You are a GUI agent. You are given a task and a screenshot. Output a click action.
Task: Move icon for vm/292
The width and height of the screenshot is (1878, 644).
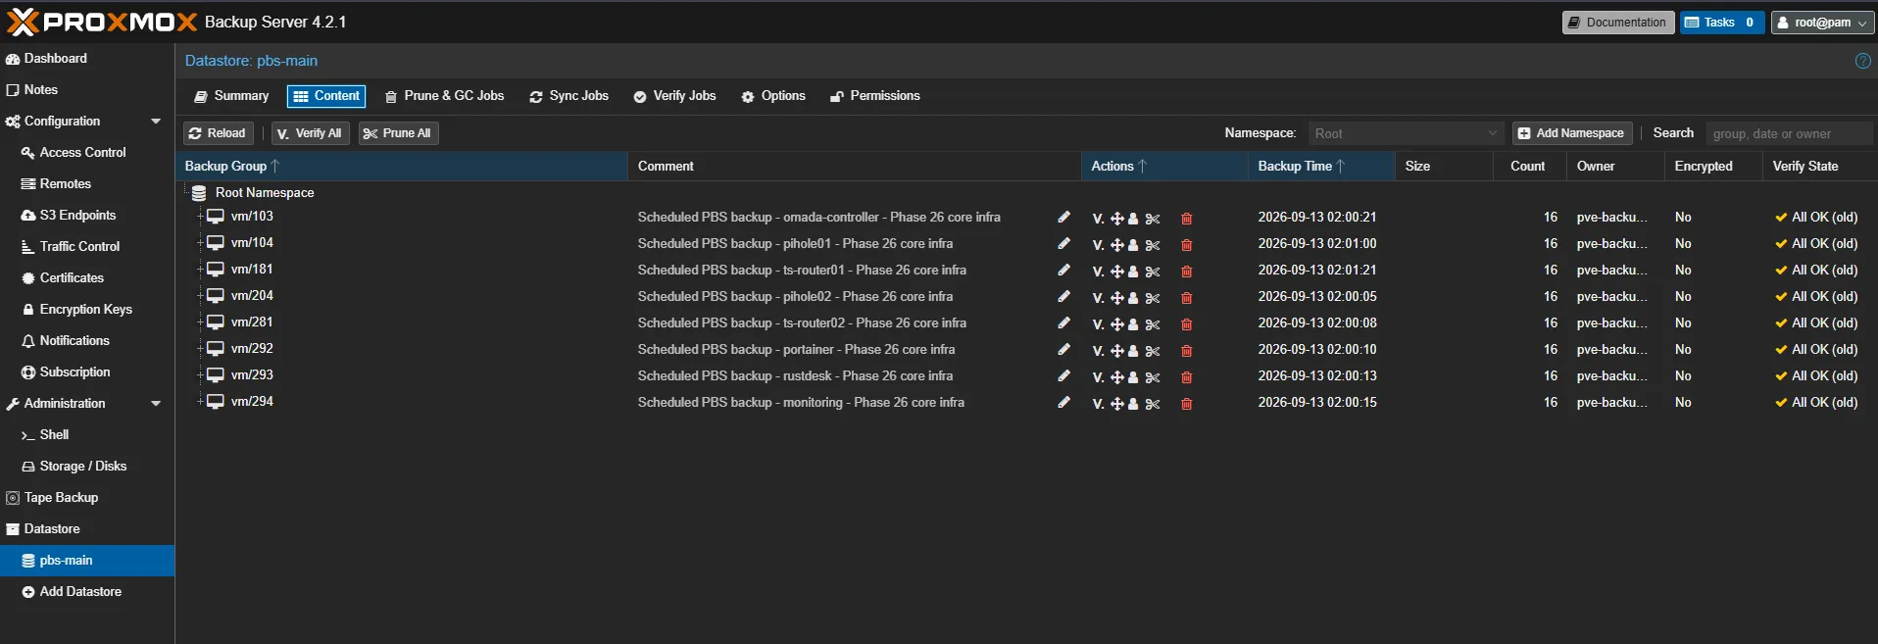[x=1116, y=350]
